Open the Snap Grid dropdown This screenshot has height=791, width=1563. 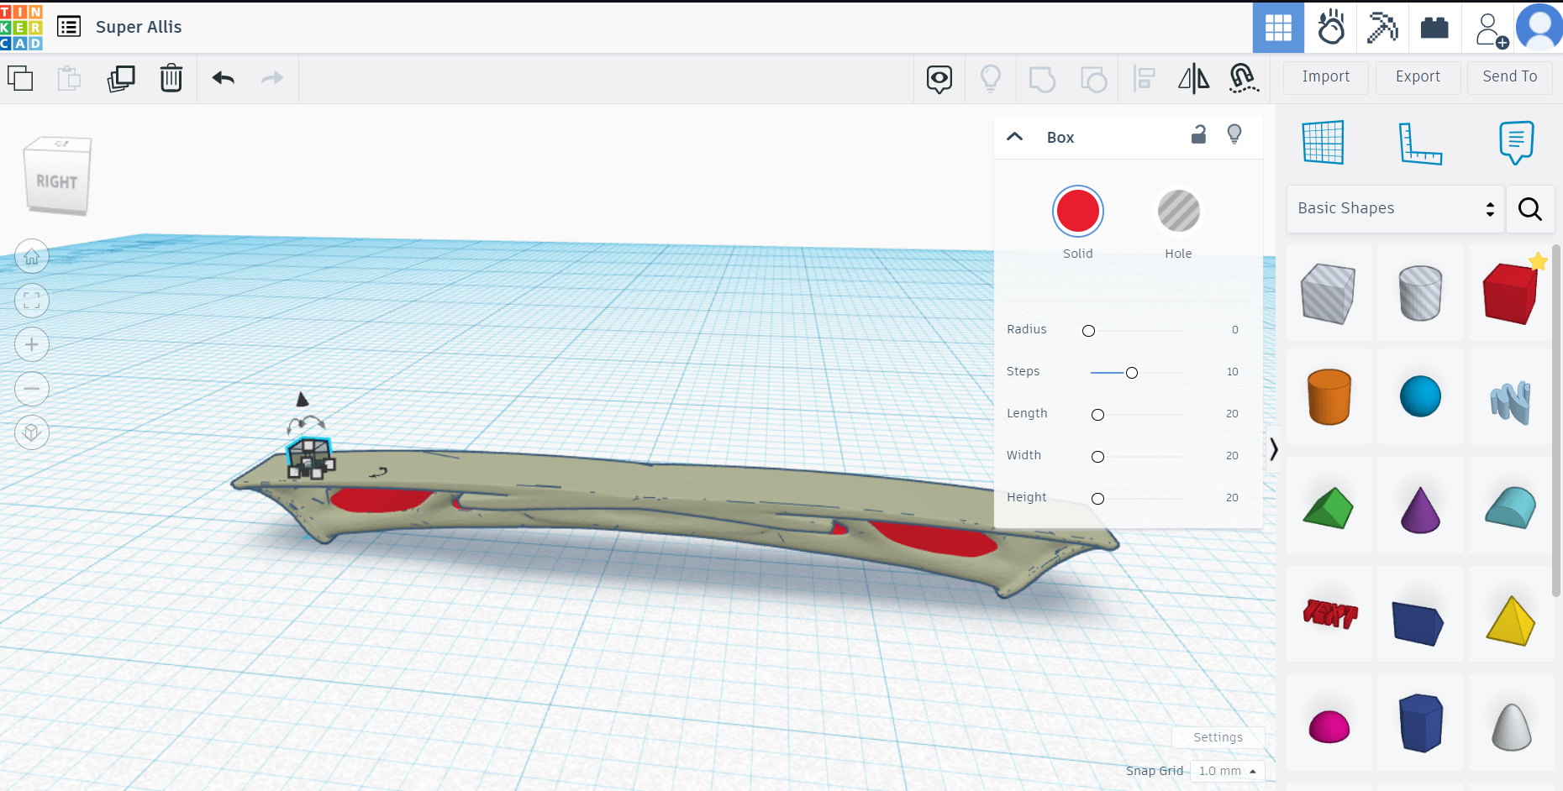pyautogui.click(x=1228, y=771)
